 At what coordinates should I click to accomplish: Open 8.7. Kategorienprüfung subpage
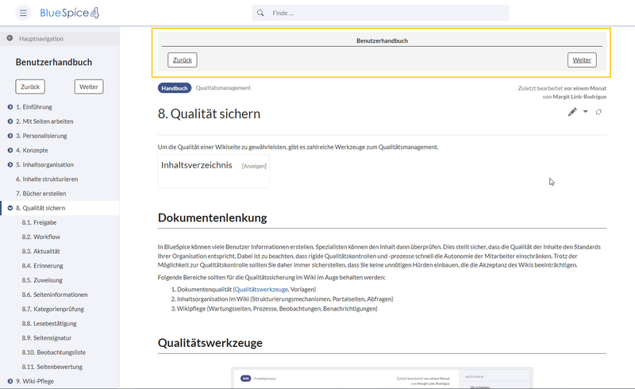point(53,309)
